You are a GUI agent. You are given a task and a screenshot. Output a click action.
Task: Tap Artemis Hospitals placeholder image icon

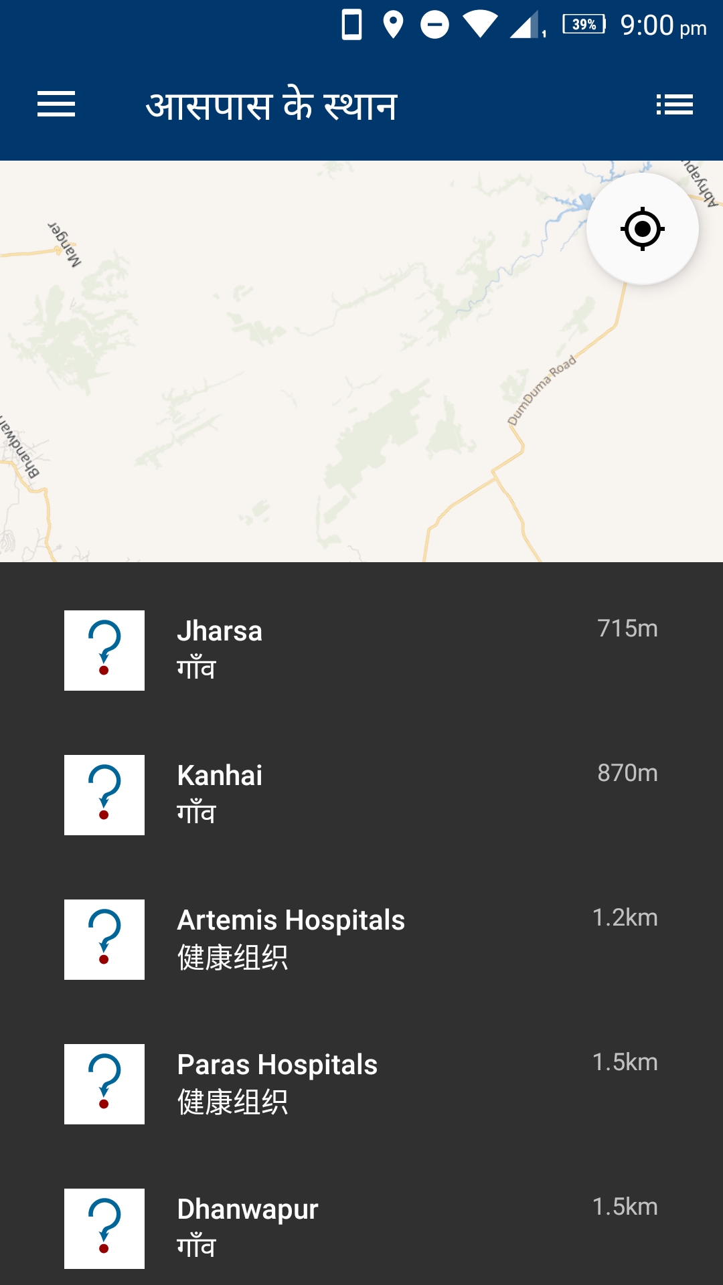coord(104,939)
